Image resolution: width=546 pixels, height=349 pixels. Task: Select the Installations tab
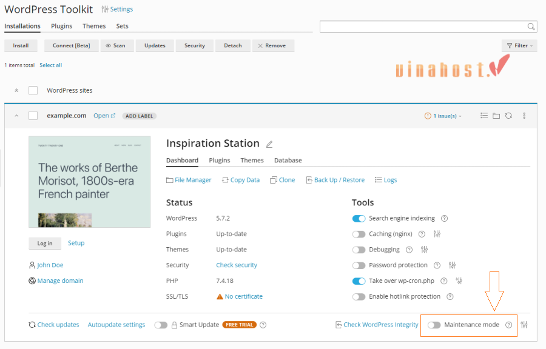(x=22, y=26)
